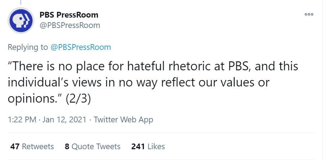Open the three-dot more options menu
The width and height of the screenshot is (327, 160).
click(309, 15)
